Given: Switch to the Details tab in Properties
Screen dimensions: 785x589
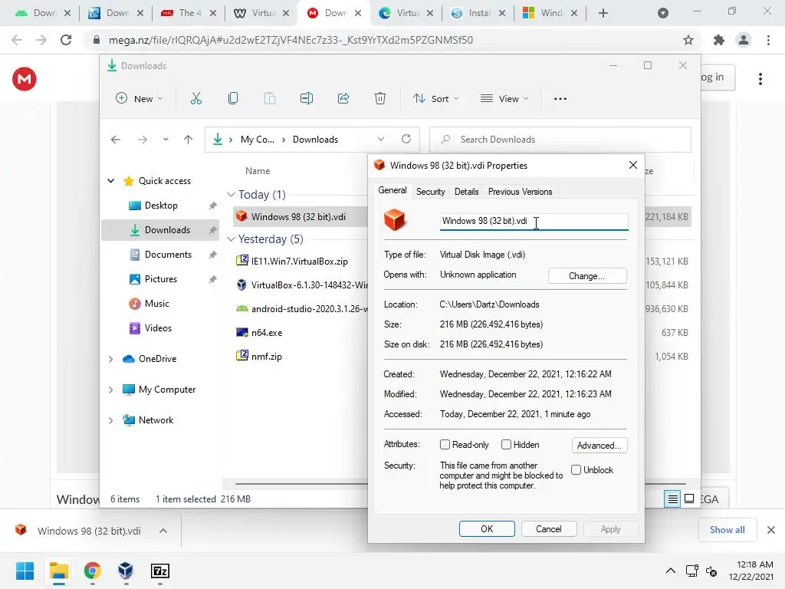Looking at the screenshot, I should (467, 192).
